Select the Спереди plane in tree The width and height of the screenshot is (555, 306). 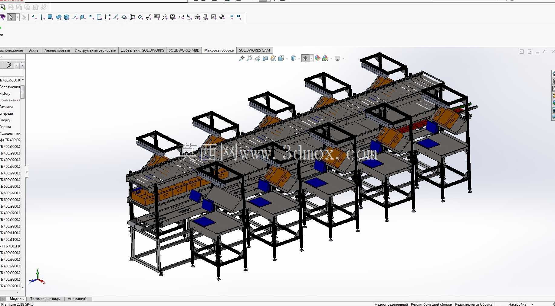coord(7,113)
